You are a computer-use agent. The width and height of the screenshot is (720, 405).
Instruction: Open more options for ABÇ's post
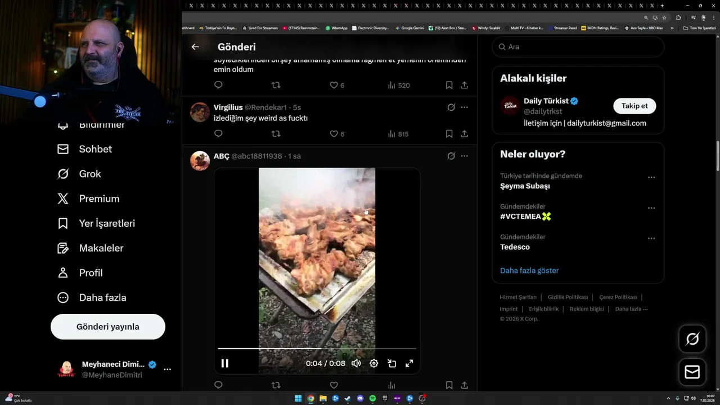464,156
